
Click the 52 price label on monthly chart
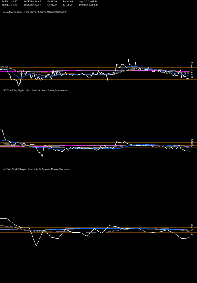click(x=192, y=228)
